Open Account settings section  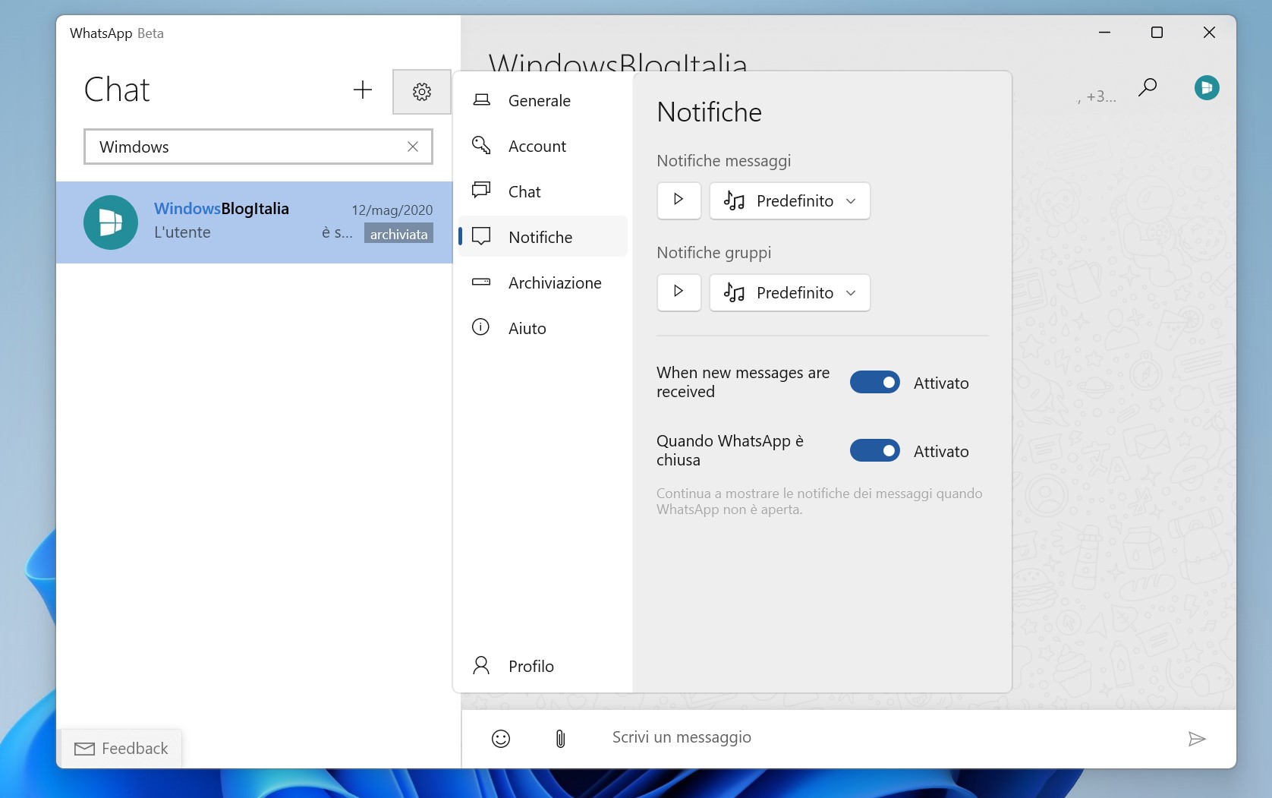[x=543, y=146]
